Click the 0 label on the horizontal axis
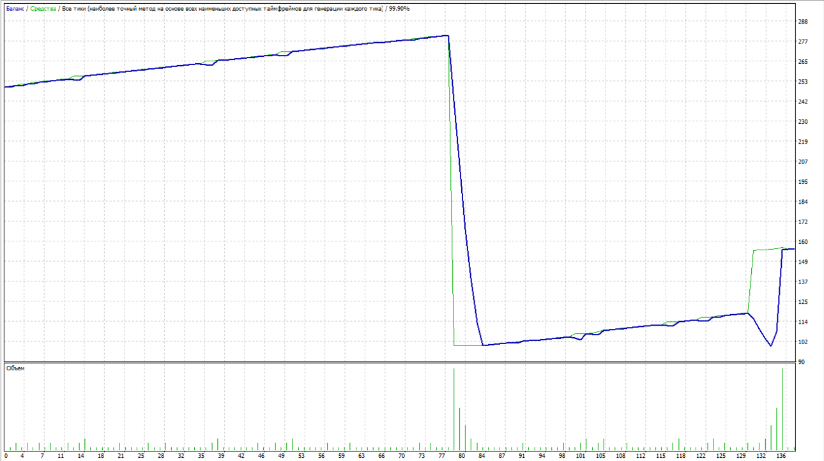824x461 pixels. click(4, 457)
